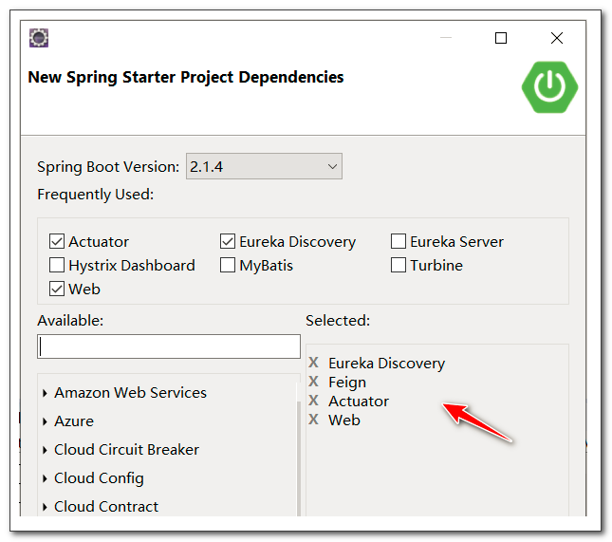
Task: Click the X next to Actuator
Action: [x=313, y=401]
